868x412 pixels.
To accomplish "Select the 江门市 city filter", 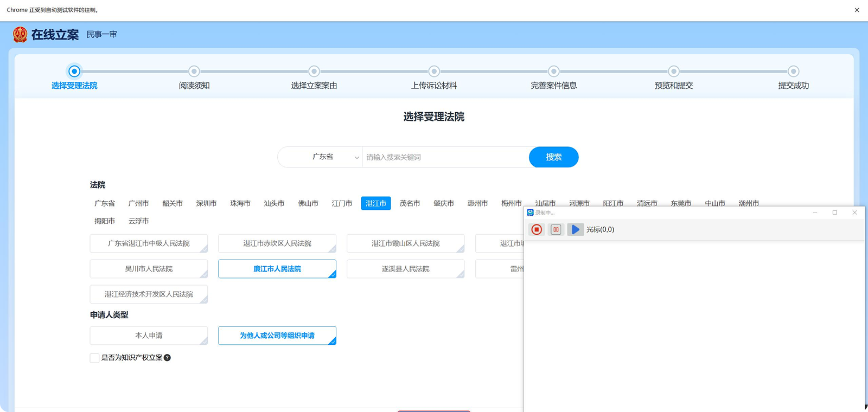I will point(342,203).
